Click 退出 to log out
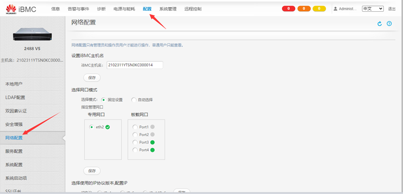Screen dimensions: 403x194 pos(392,9)
